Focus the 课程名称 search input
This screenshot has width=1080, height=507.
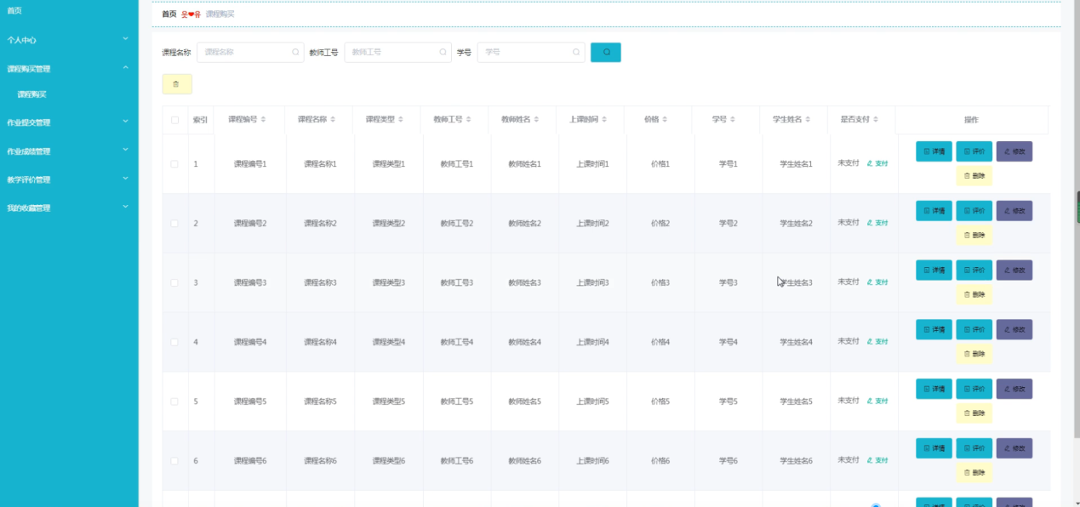[x=250, y=52]
